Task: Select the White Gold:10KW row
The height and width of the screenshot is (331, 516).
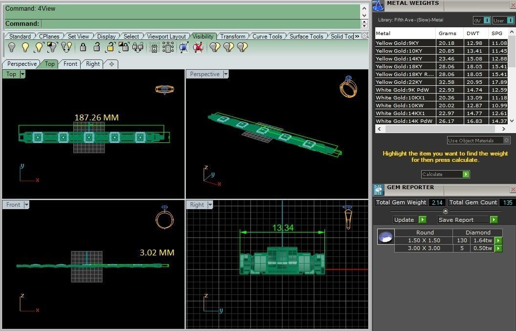Action: point(442,105)
